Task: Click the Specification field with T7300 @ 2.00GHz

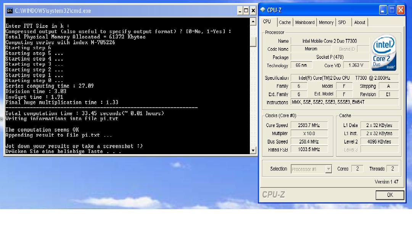Action: 344,78
